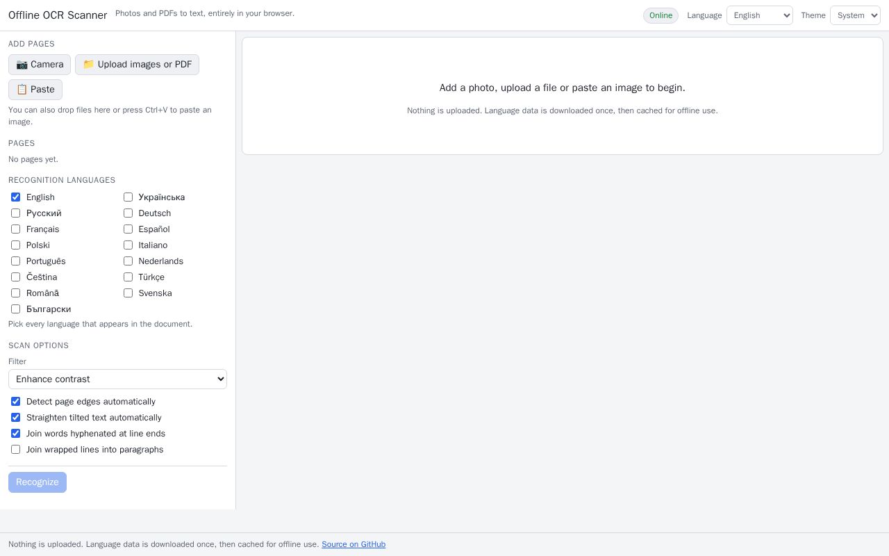Select Română as a recognition language
889x556 pixels.
tap(15, 293)
